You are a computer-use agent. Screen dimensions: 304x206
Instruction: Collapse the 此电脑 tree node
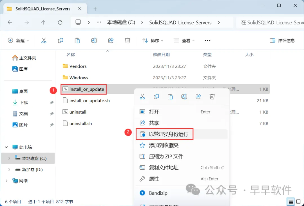6,147
